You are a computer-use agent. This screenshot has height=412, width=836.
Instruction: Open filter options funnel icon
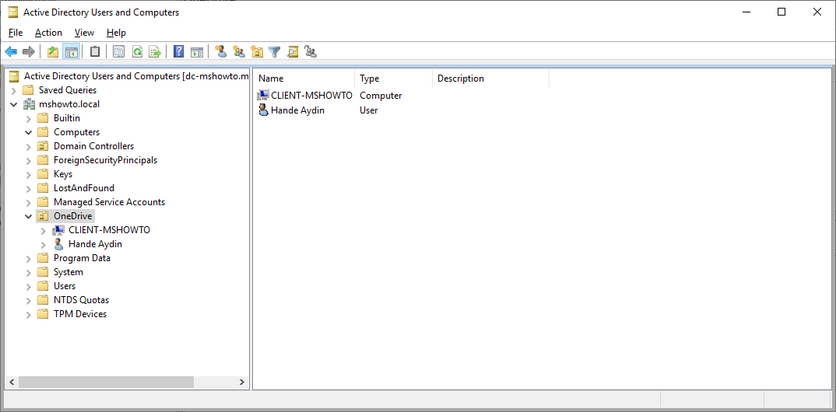(275, 51)
